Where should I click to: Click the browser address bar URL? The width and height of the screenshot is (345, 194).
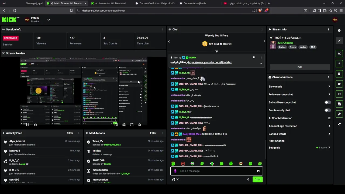point(104,11)
